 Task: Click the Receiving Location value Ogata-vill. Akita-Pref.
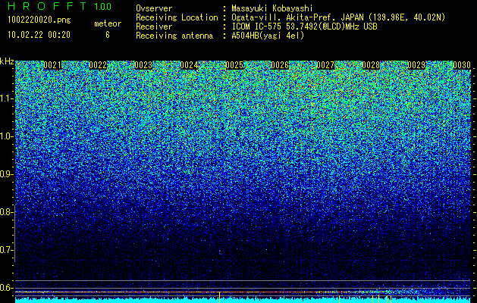coord(285,17)
